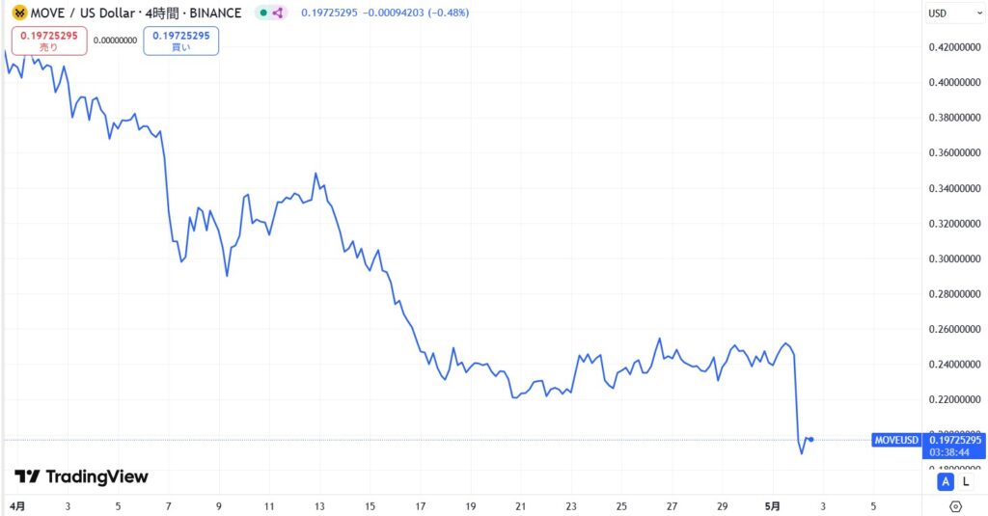Click the blue buy button 0.19725295
988x516 pixels.
180,41
